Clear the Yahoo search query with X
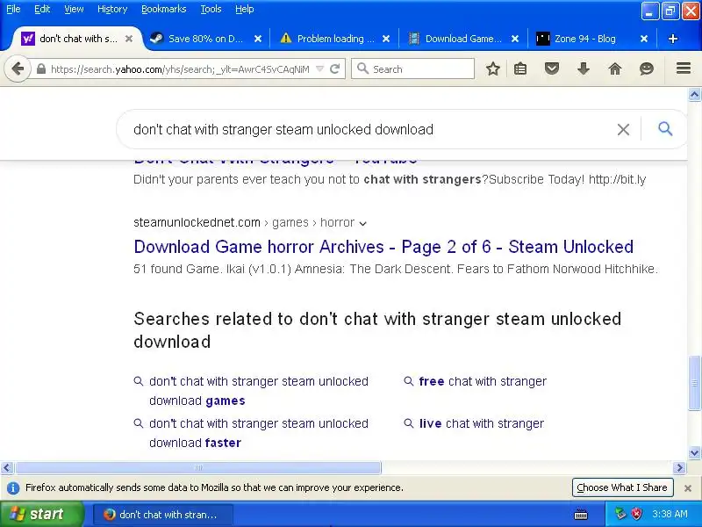This screenshot has height=527, width=702. (x=623, y=129)
